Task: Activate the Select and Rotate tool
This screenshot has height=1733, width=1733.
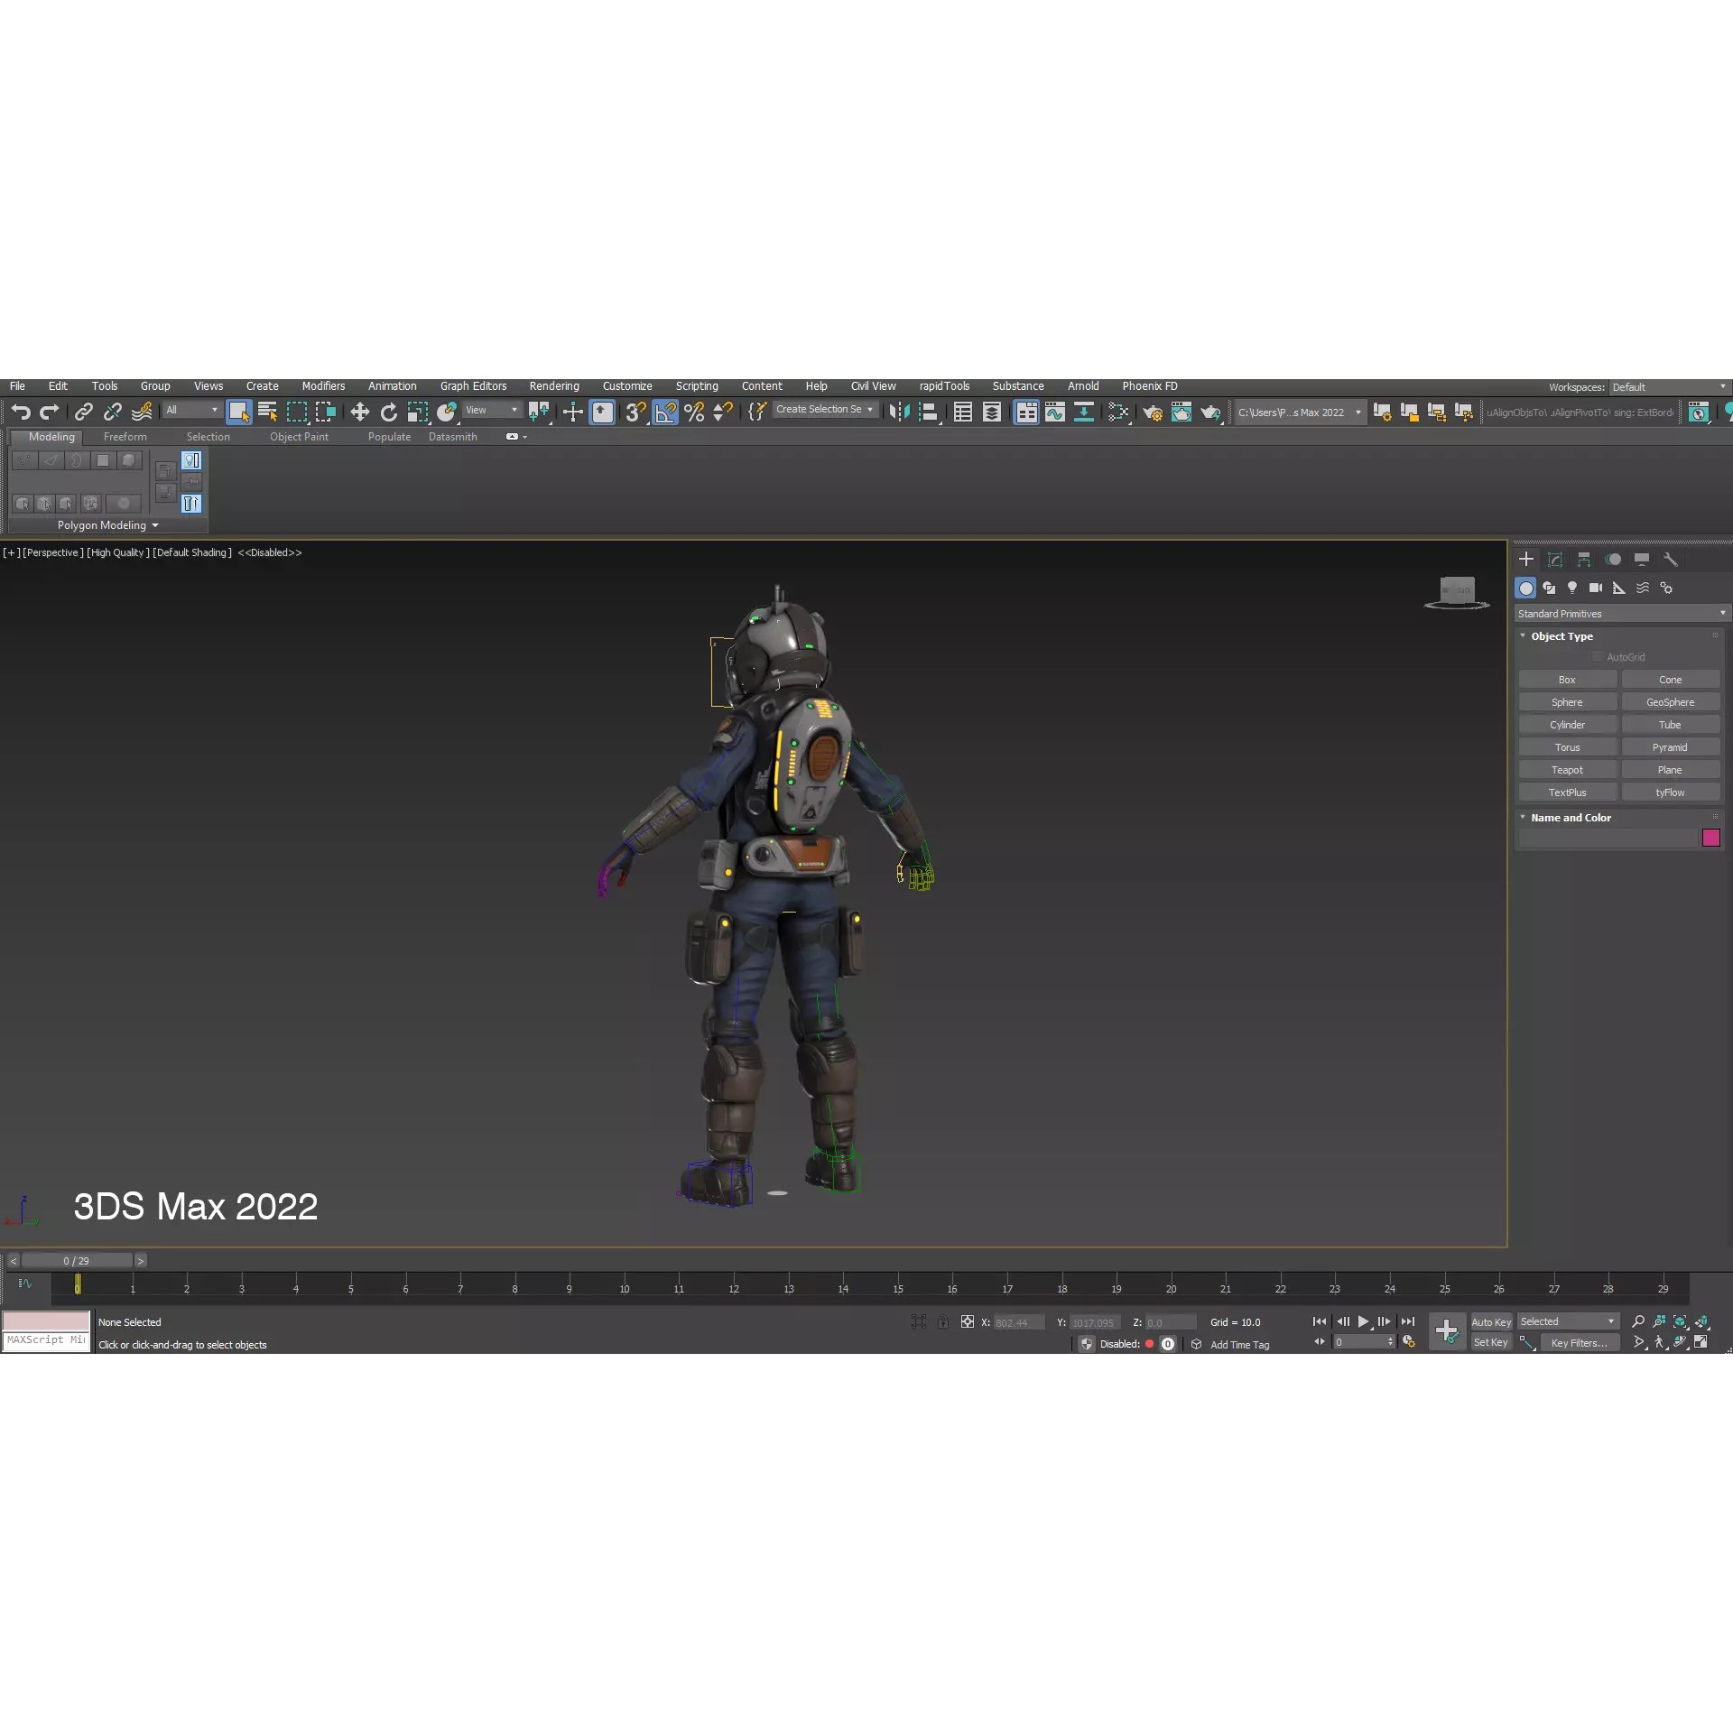Action: 389,412
